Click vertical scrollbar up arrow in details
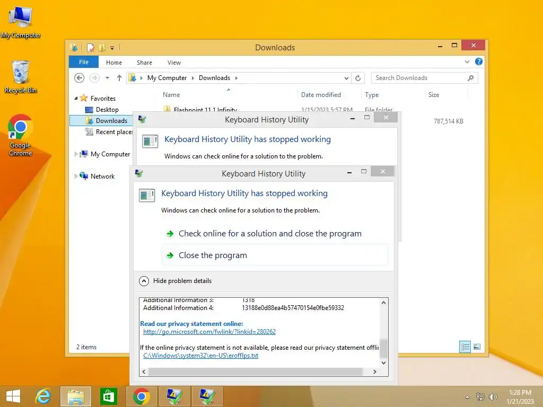543x407 pixels. tap(383, 303)
